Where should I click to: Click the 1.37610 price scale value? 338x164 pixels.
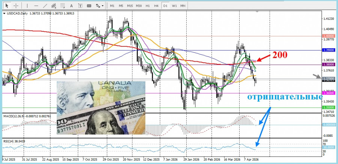[329, 70]
